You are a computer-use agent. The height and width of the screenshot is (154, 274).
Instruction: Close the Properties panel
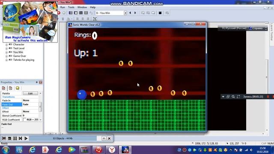coord(41,82)
